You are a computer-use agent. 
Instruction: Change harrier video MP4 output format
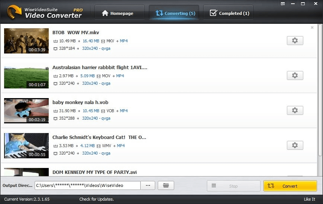(120, 76)
